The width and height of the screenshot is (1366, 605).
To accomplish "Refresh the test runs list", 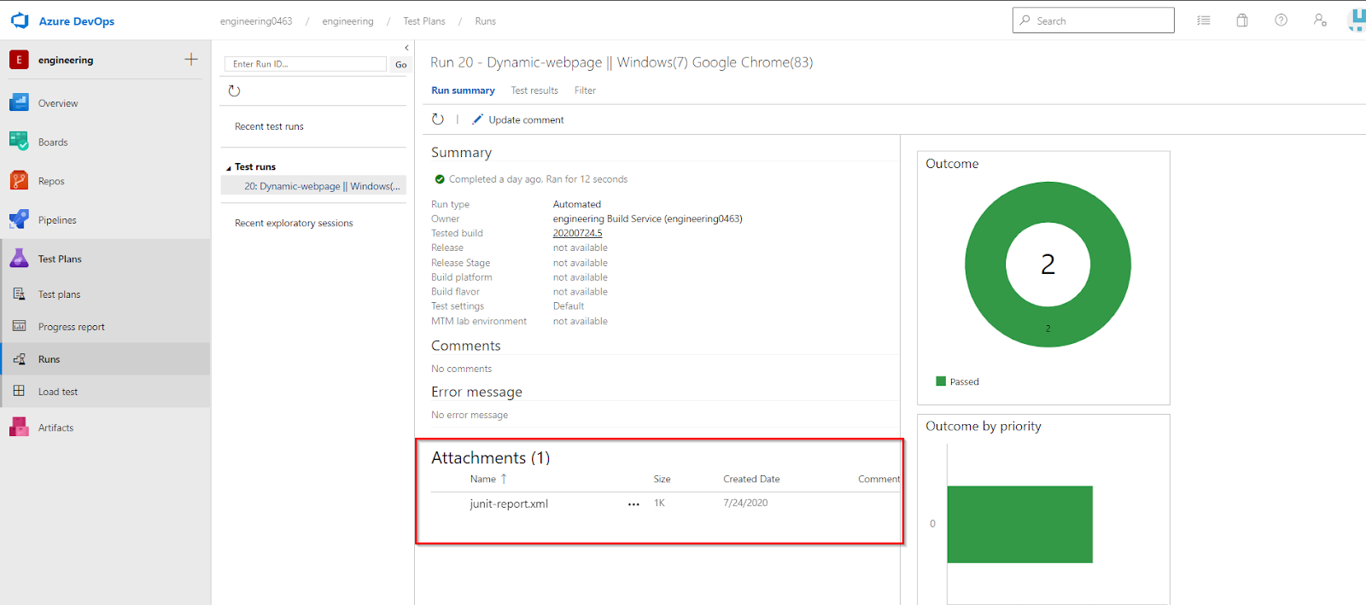I will coord(235,90).
